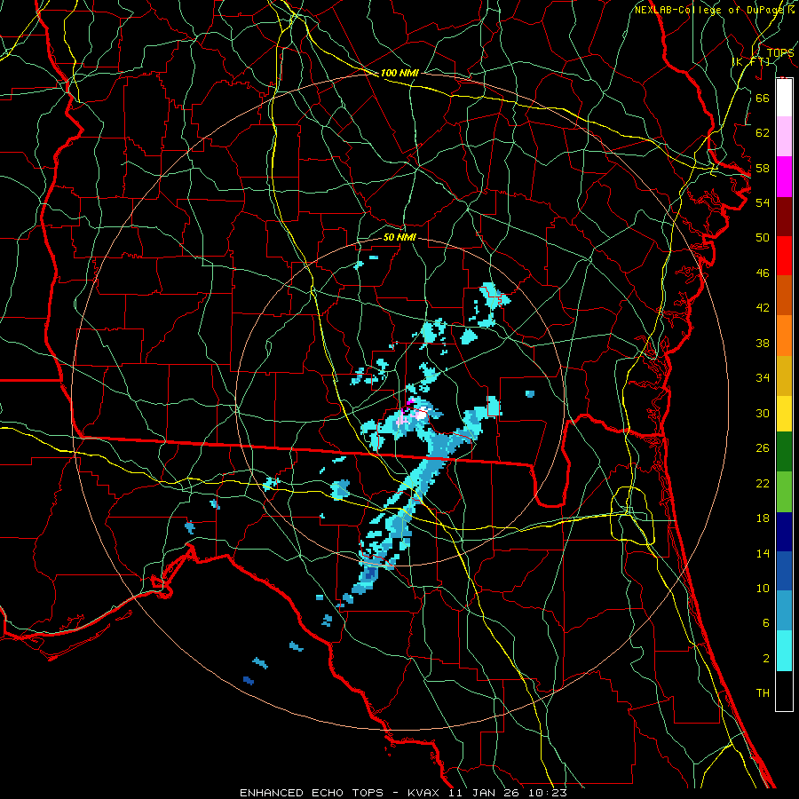Click the dark orange 42 kft legend swatch
This screenshot has width=799, height=799.
point(784,295)
